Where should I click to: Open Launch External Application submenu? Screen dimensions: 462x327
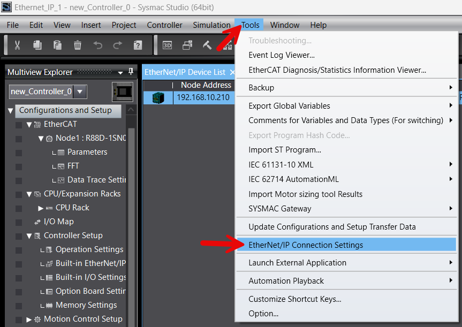(346, 263)
